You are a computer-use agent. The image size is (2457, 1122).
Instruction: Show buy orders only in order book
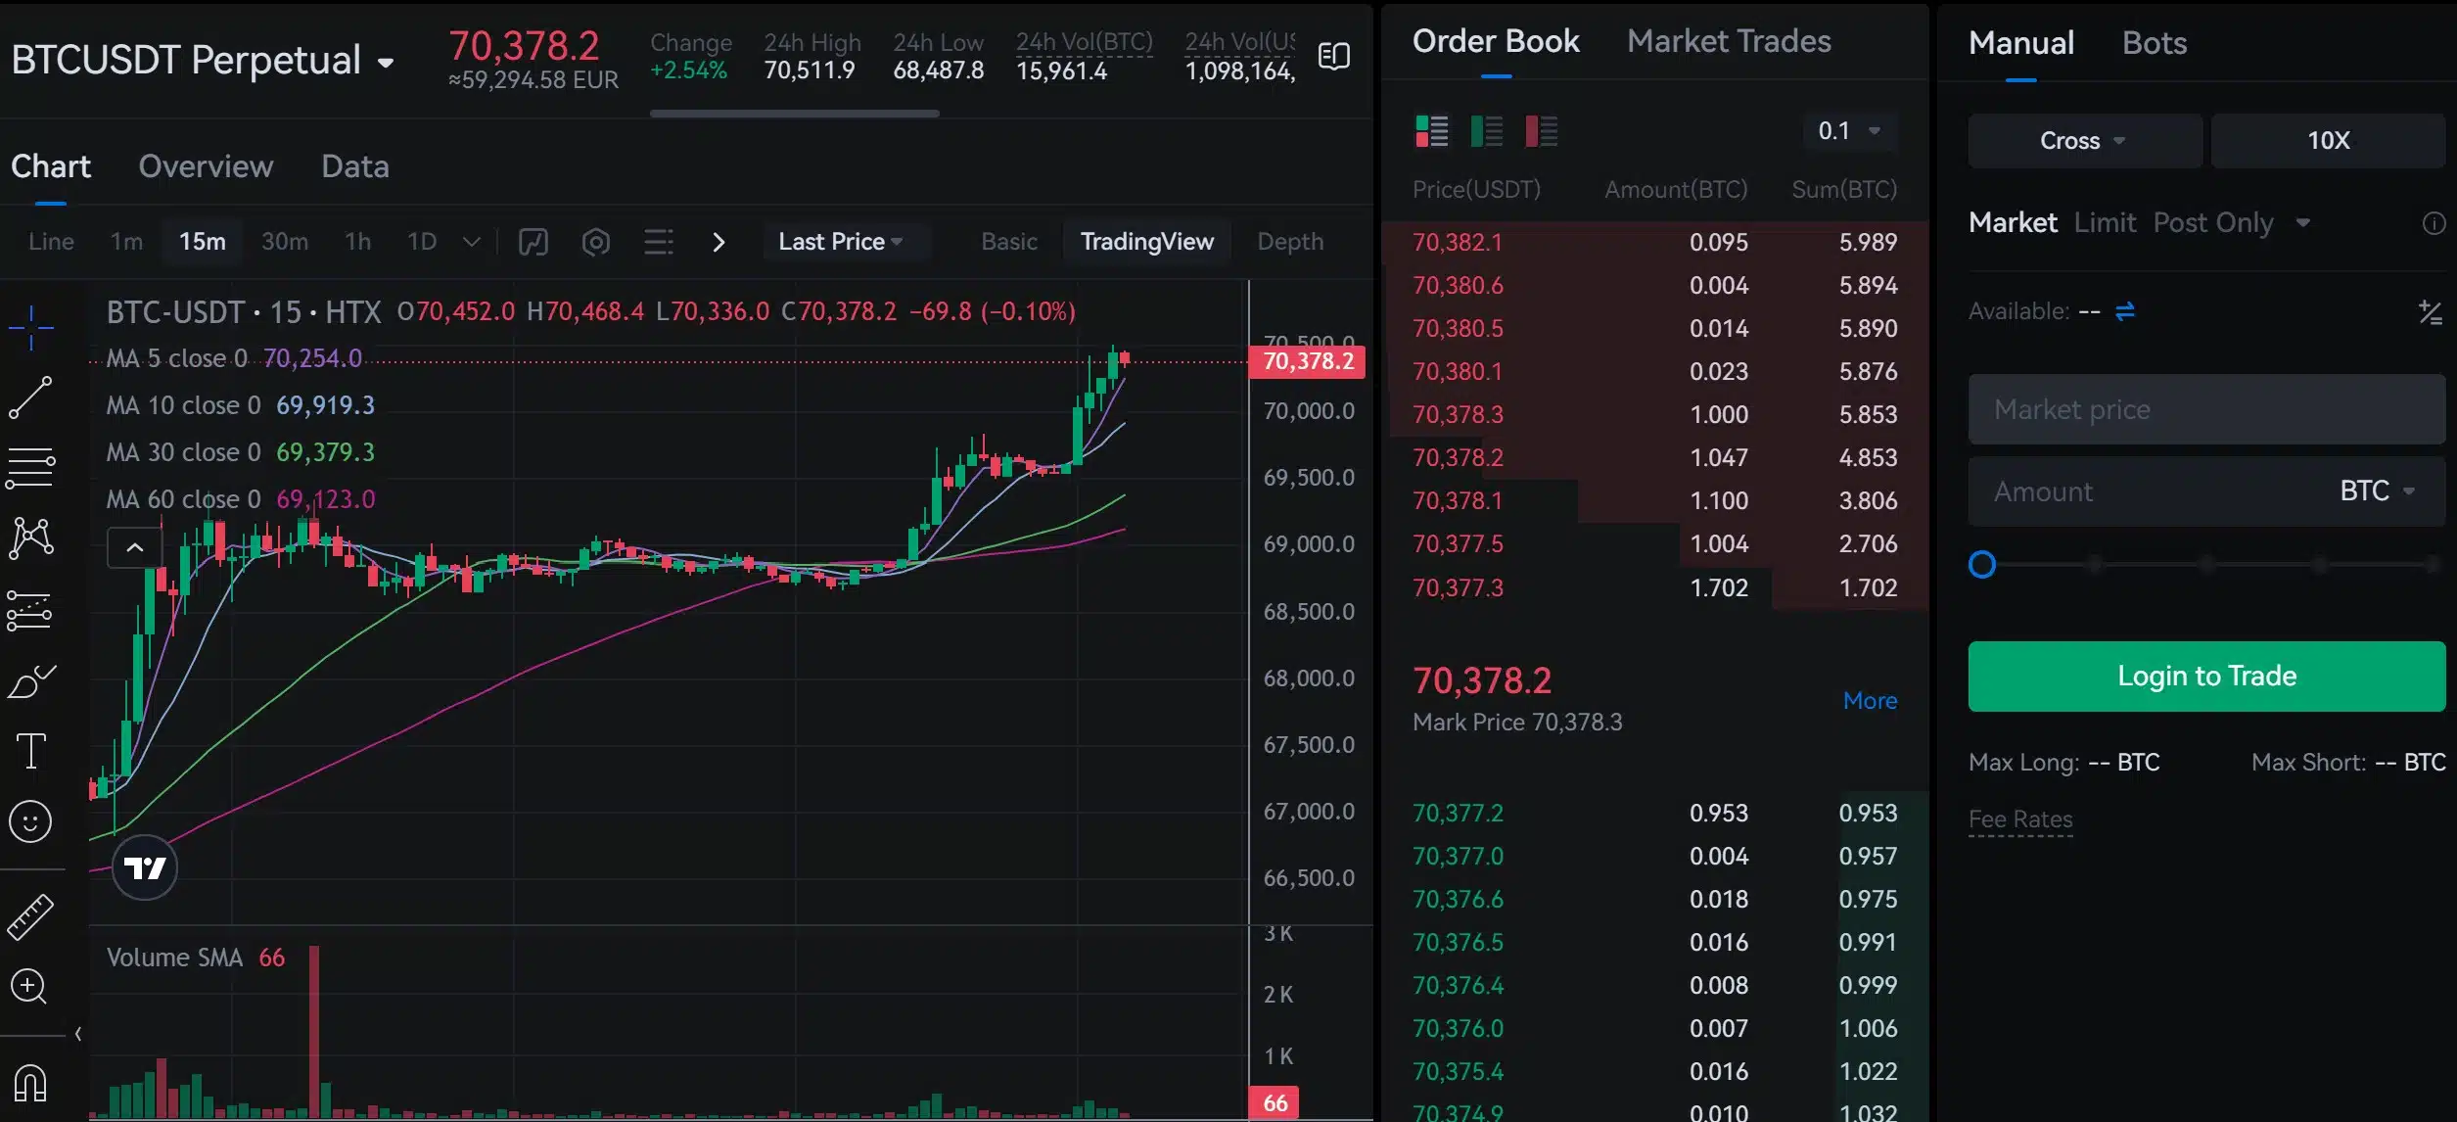click(x=1488, y=129)
